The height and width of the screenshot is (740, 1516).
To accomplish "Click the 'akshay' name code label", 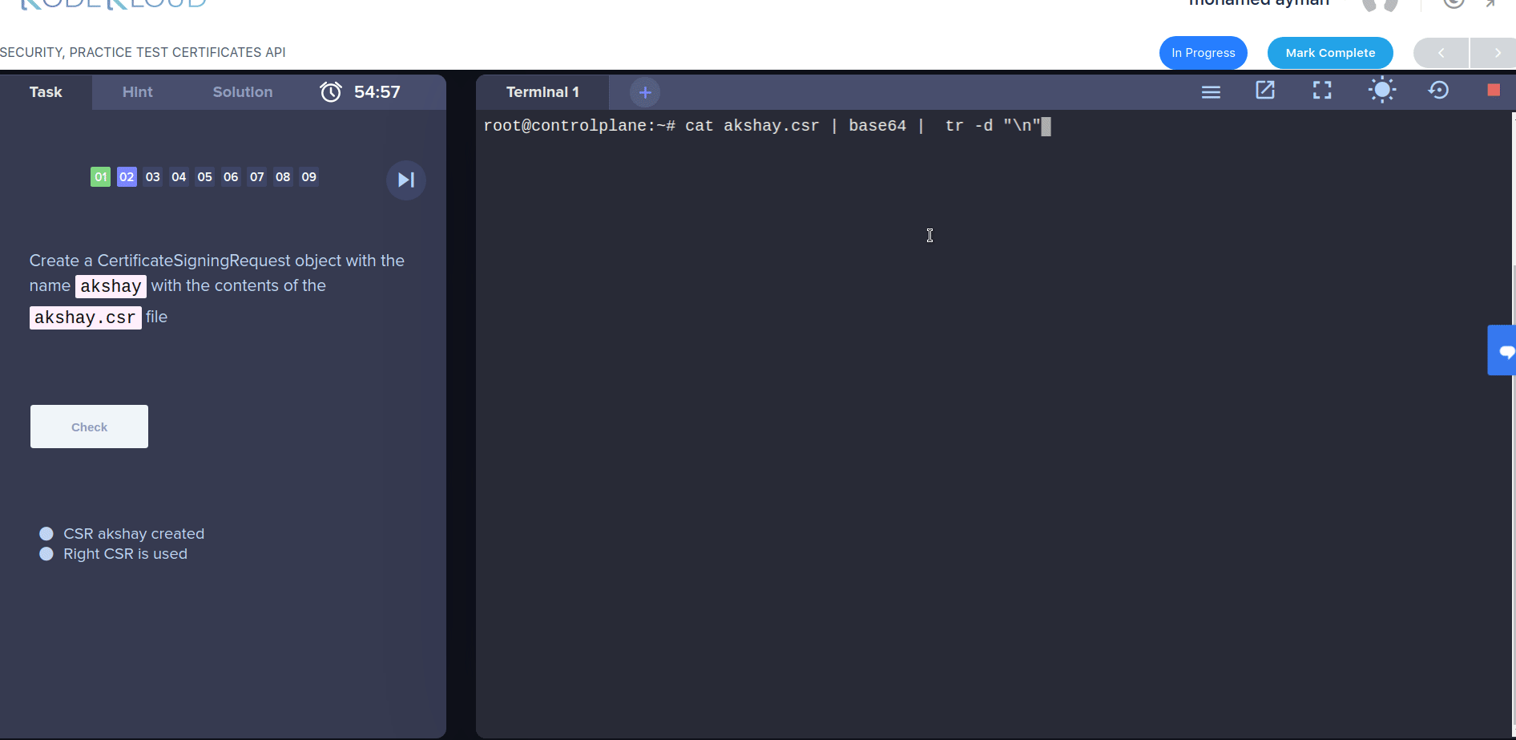I will pos(111,286).
